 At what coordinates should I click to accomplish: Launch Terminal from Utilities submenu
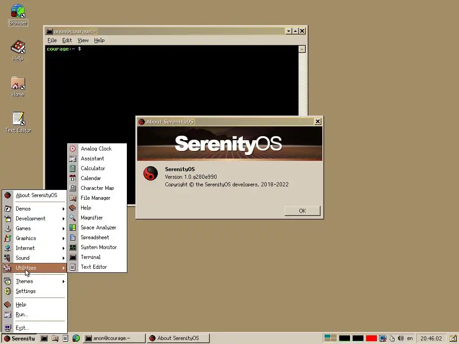pos(97,257)
